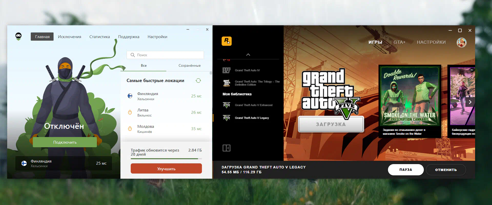
Task: Go to the Поддержка tab
Action: click(129, 37)
